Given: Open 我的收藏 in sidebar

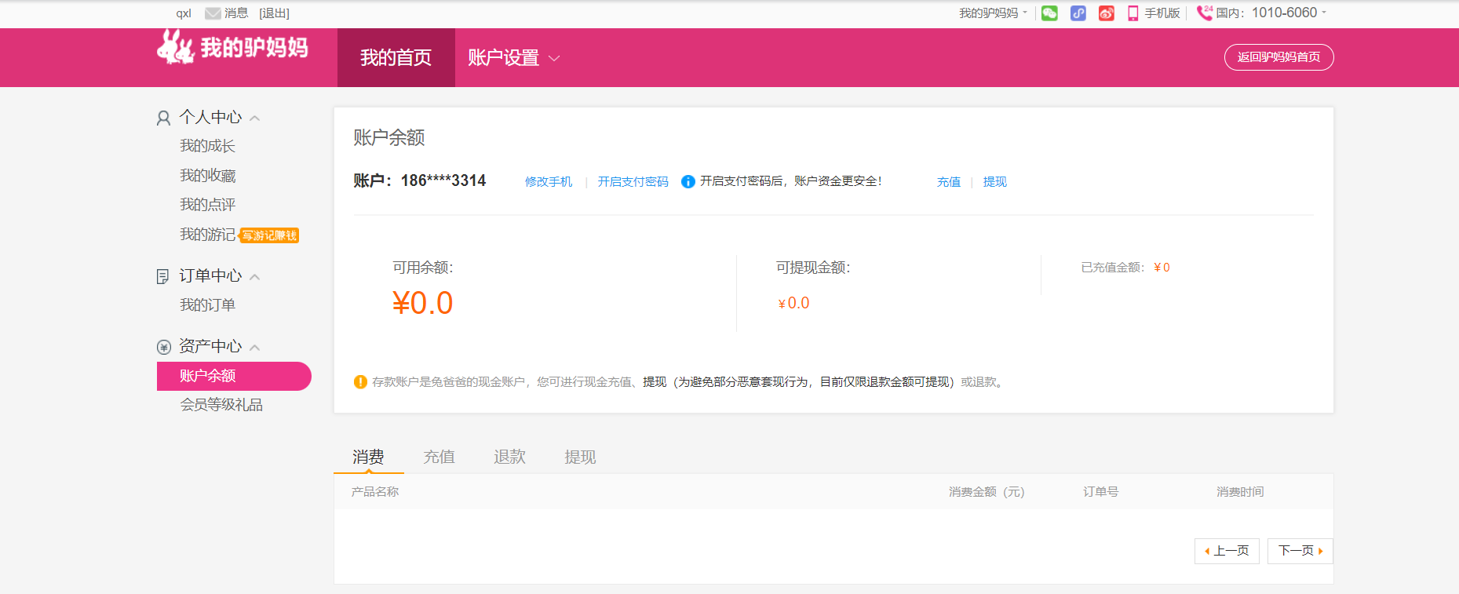Looking at the screenshot, I should (x=207, y=176).
